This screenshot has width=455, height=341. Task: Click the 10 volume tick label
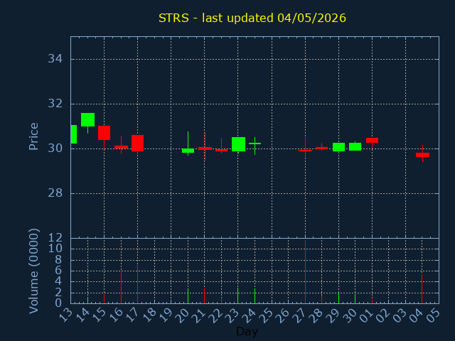click(x=55, y=249)
